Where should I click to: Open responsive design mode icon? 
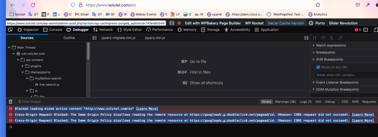376,30
